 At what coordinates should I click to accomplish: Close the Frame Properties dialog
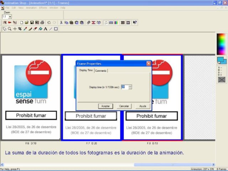click(149, 63)
